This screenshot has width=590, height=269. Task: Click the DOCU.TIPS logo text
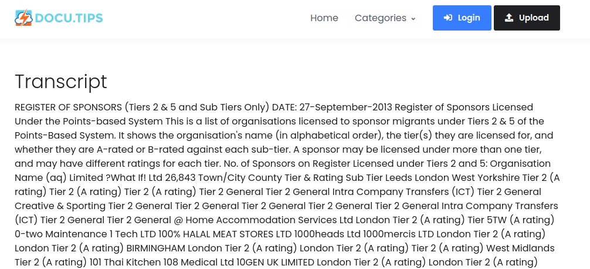(69, 18)
